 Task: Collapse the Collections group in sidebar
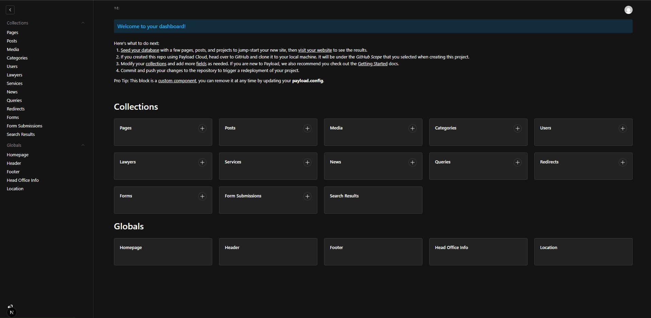(83, 23)
